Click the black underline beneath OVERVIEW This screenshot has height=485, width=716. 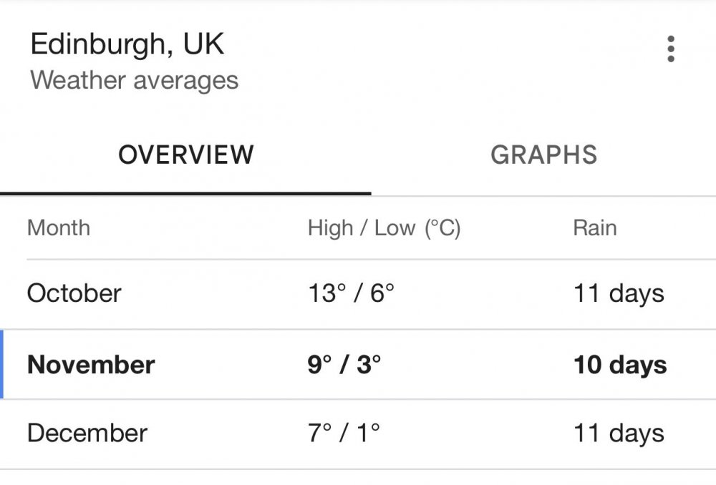185,193
